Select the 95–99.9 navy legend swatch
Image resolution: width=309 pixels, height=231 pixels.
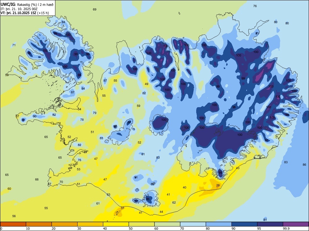270,224
